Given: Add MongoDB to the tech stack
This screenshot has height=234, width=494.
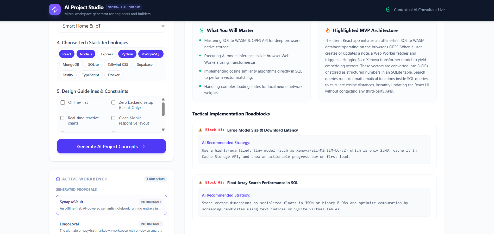Looking at the screenshot, I should (71, 64).
